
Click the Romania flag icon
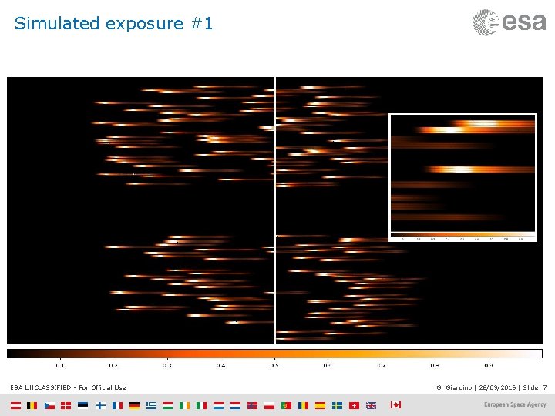pyautogui.click(x=304, y=405)
